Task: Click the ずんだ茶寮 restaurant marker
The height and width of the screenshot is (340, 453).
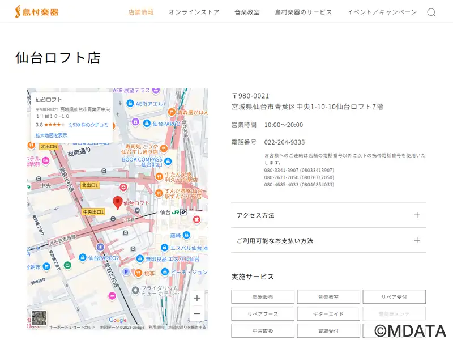Action: tap(159, 193)
